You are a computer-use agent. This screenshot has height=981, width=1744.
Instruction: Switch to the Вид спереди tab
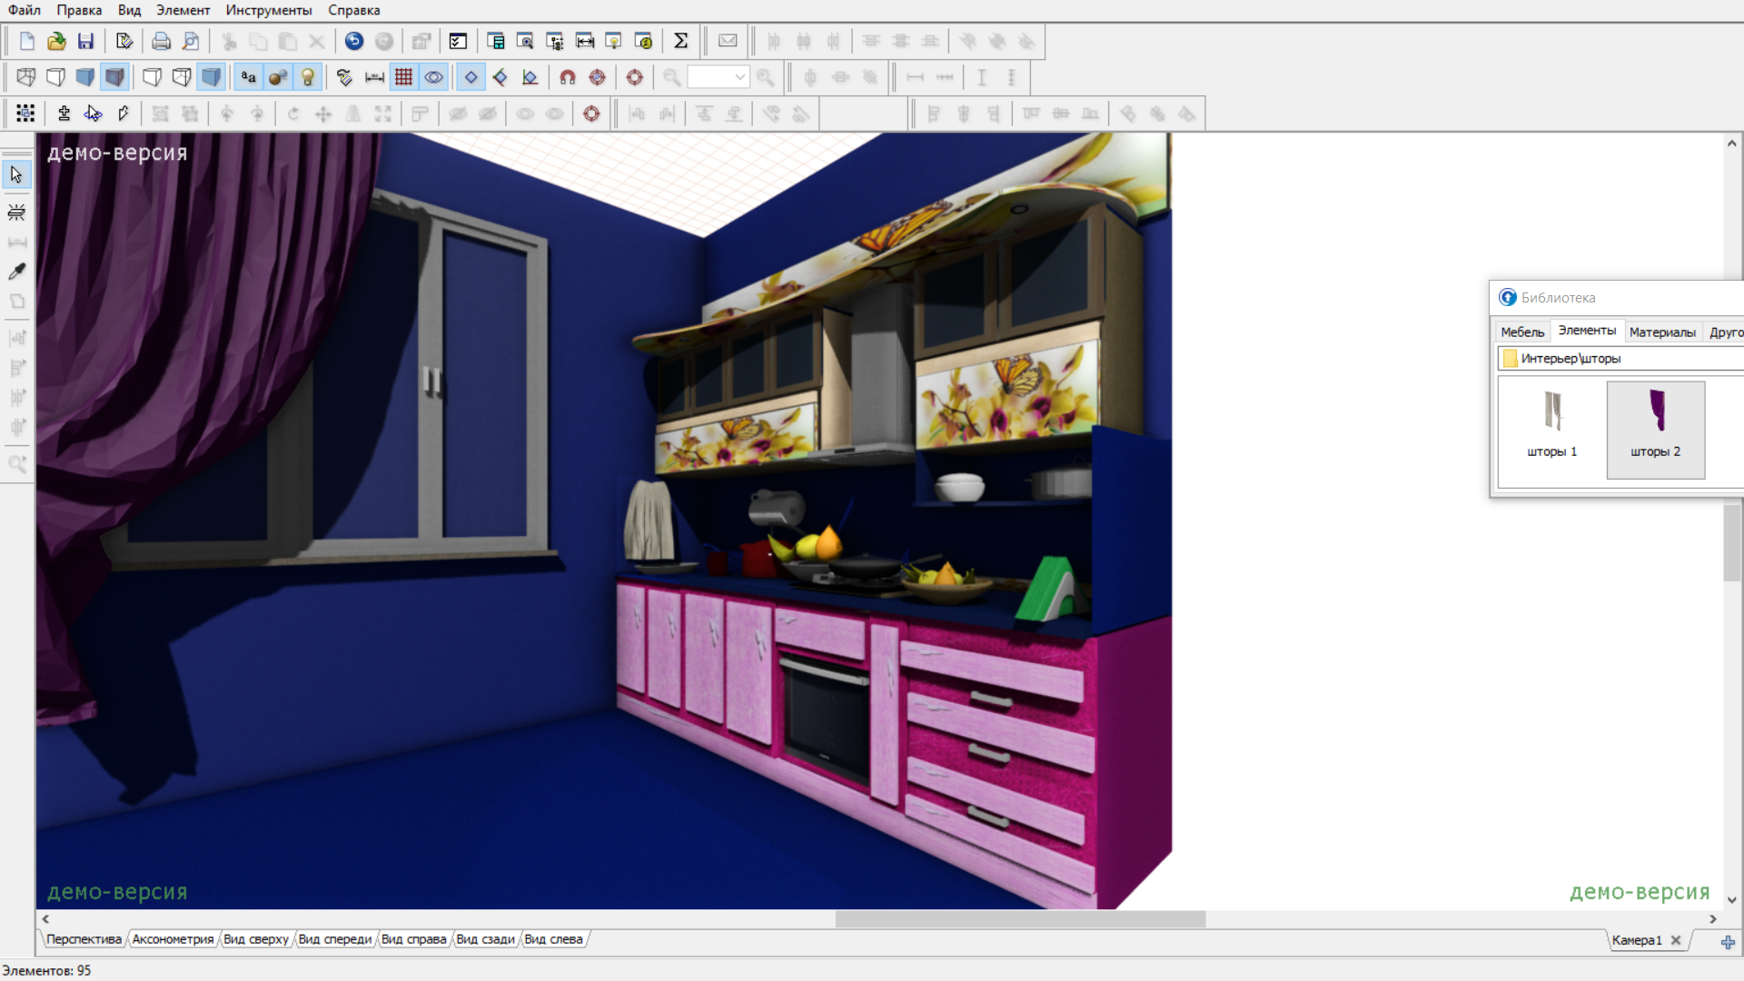coord(335,939)
